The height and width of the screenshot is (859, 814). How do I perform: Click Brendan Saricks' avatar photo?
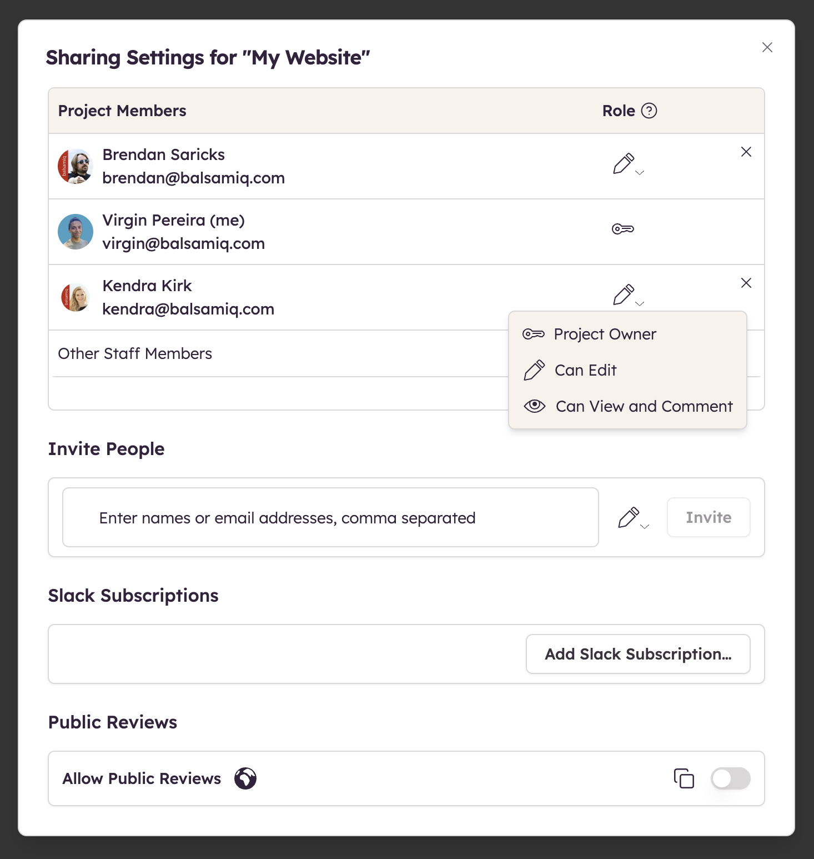click(76, 166)
